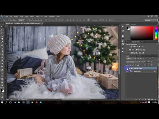This screenshot has height=119, width=159.
Task: Click the create new layer icon
Action: tap(152, 99)
